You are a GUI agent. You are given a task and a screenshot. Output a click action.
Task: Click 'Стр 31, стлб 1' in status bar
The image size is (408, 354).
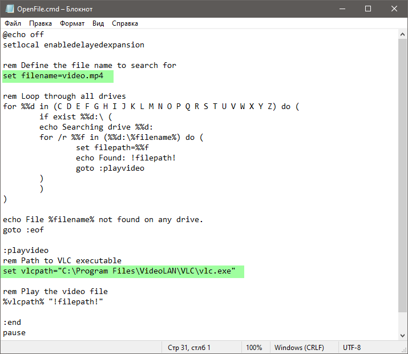point(189,348)
